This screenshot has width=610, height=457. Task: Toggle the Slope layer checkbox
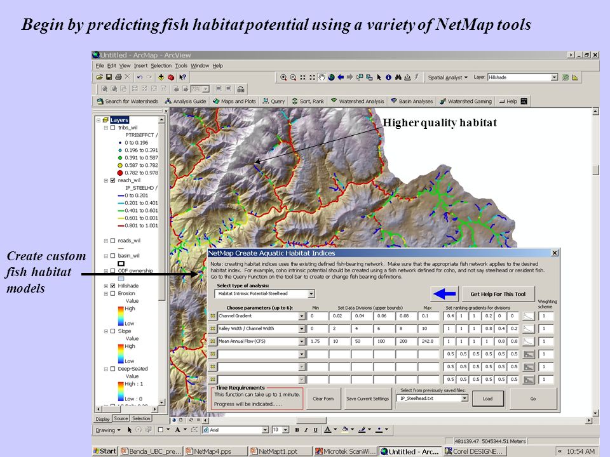pos(113,331)
